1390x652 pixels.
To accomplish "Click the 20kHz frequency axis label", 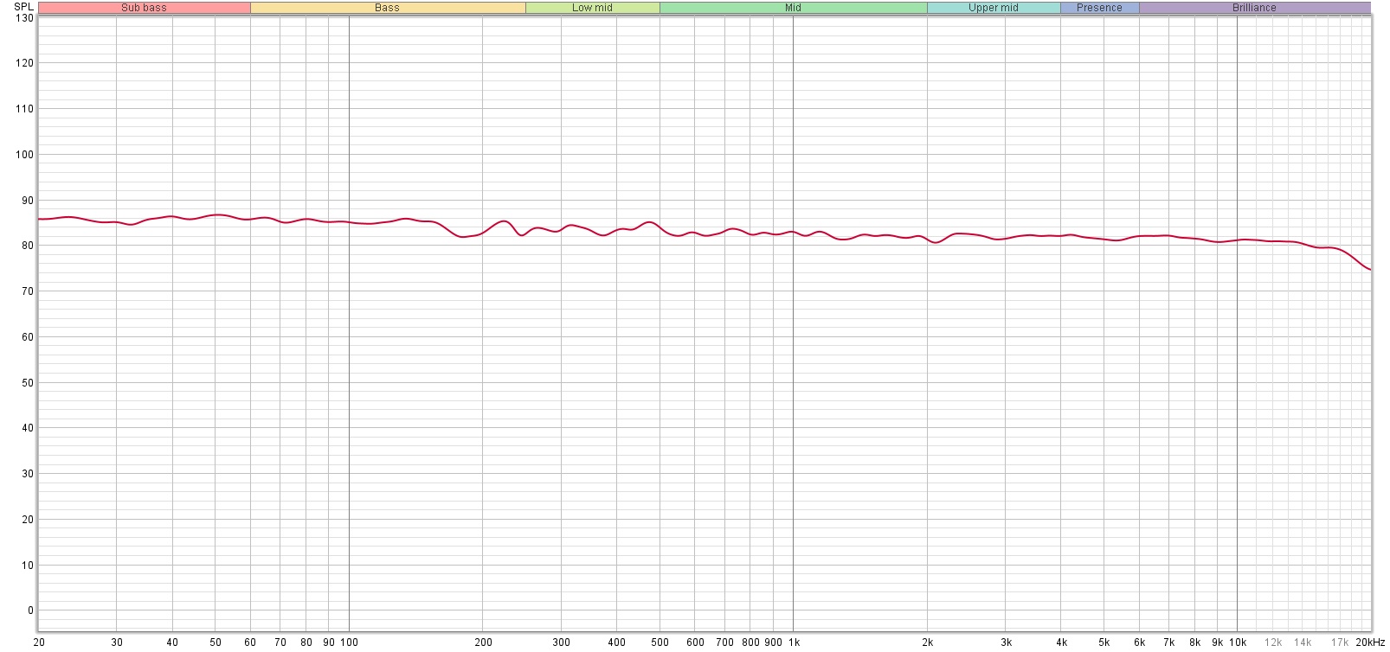I will click(1370, 642).
